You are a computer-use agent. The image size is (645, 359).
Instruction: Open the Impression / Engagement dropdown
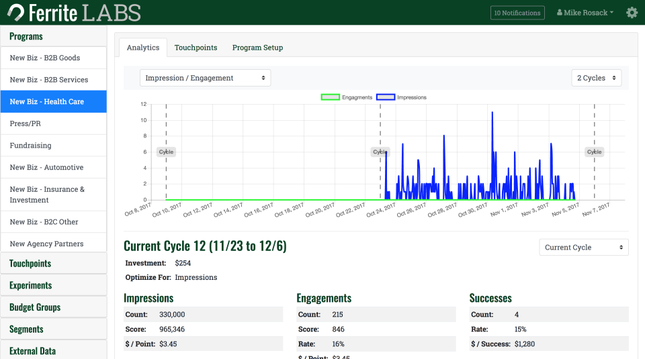(205, 78)
